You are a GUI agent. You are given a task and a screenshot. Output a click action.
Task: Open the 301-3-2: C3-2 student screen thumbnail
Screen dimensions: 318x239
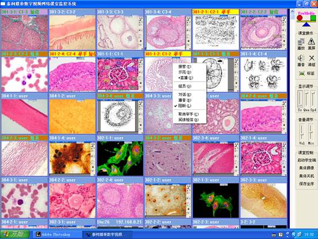click(72, 32)
